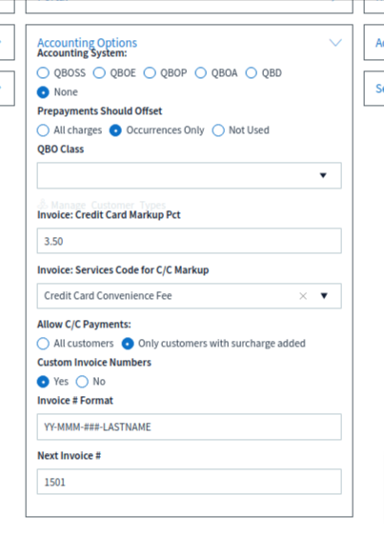Focus the Next Invoice # field
Image resolution: width=384 pixels, height=535 pixels.
pos(190,482)
